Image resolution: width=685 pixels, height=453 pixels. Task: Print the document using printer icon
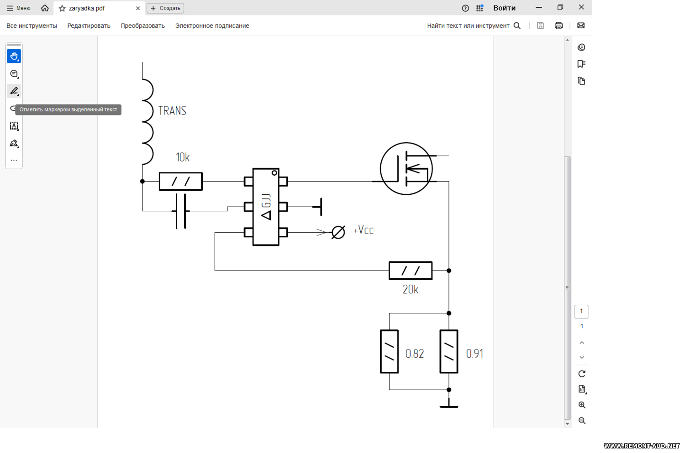tap(559, 26)
